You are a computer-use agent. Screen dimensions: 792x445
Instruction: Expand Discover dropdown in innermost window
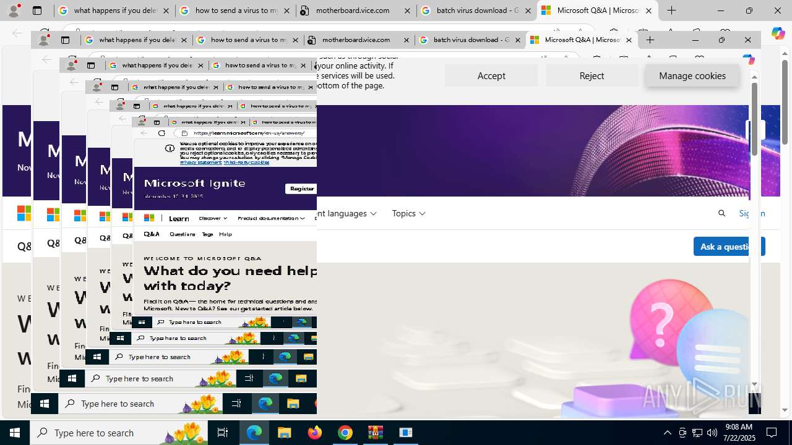pyautogui.click(x=213, y=218)
